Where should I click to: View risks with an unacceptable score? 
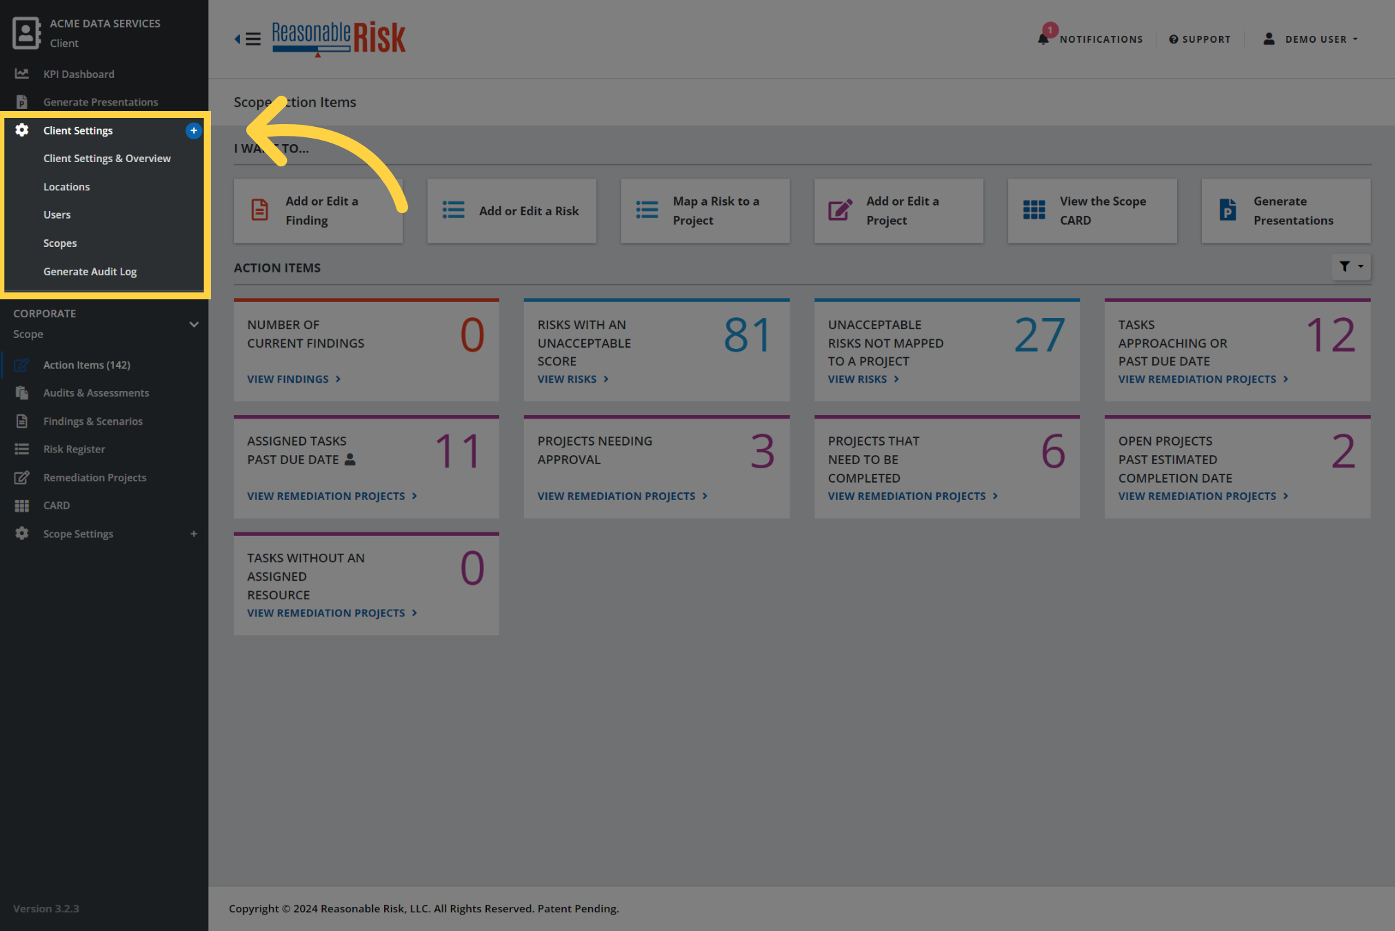click(x=573, y=379)
